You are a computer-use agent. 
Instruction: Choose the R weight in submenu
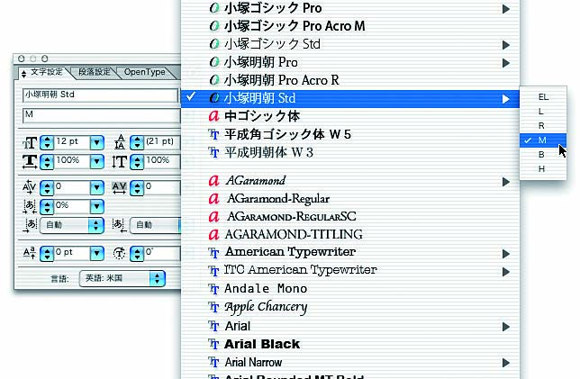(x=543, y=126)
